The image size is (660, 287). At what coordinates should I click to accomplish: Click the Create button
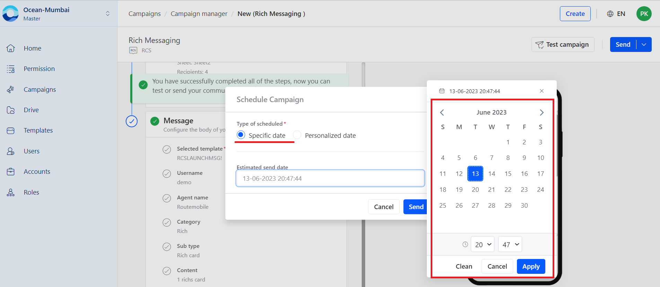click(575, 14)
